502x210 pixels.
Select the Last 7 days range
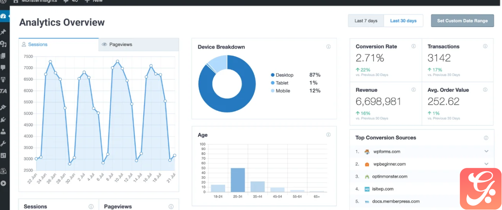click(366, 21)
